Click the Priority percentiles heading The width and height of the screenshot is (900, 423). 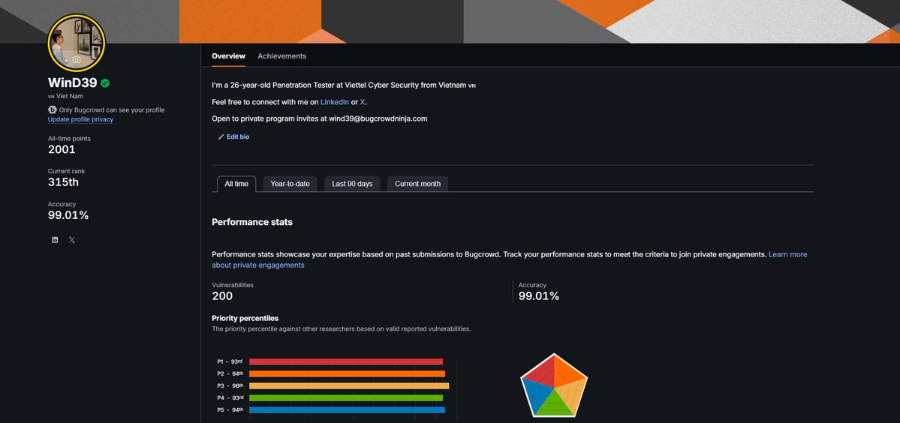[245, 318]
